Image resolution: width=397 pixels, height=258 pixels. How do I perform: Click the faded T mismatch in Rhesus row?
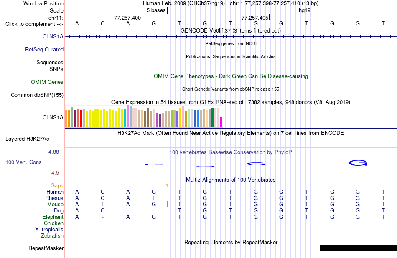(154, 198)
